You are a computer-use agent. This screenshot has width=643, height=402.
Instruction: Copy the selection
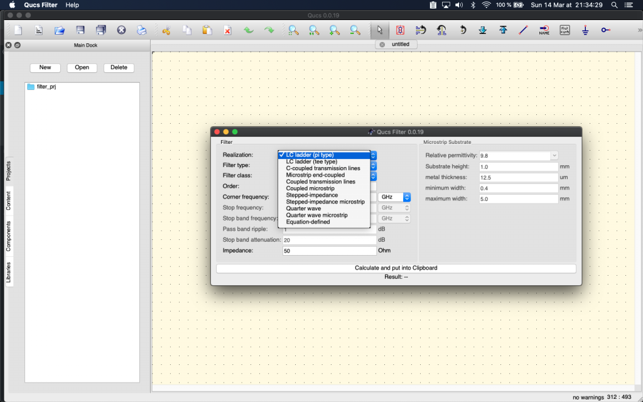187,30
